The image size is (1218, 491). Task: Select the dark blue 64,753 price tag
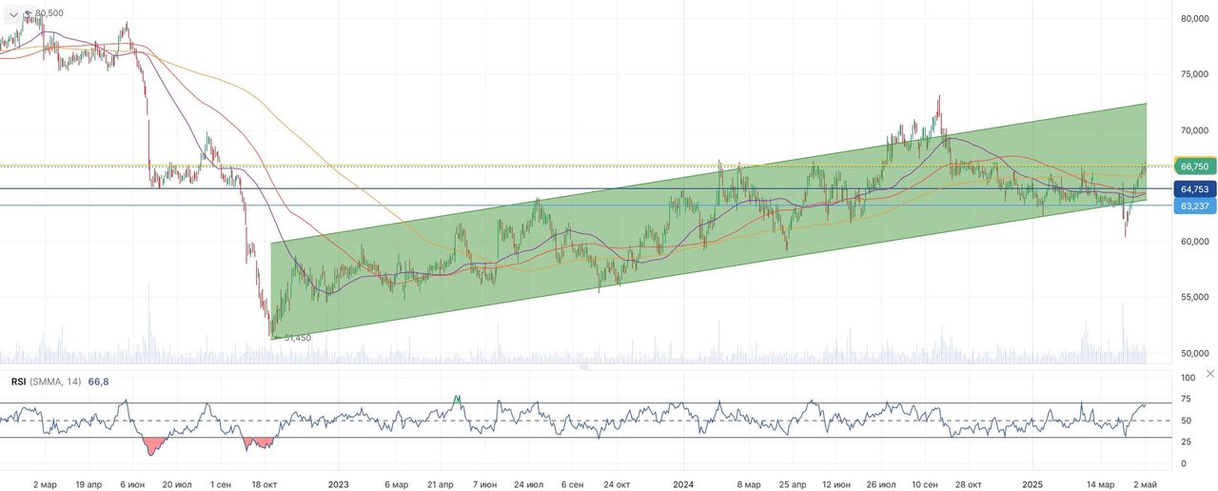(1194, 189)
